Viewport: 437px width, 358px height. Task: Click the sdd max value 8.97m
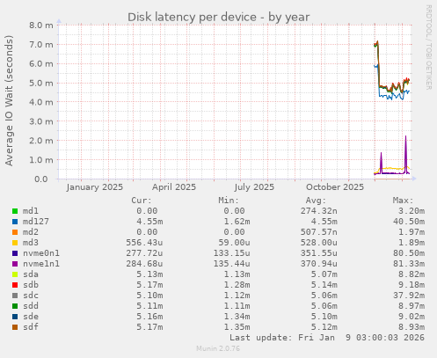click(x=412, y=306)
